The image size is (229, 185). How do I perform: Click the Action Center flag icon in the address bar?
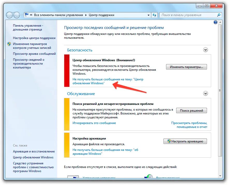(27, 15)
